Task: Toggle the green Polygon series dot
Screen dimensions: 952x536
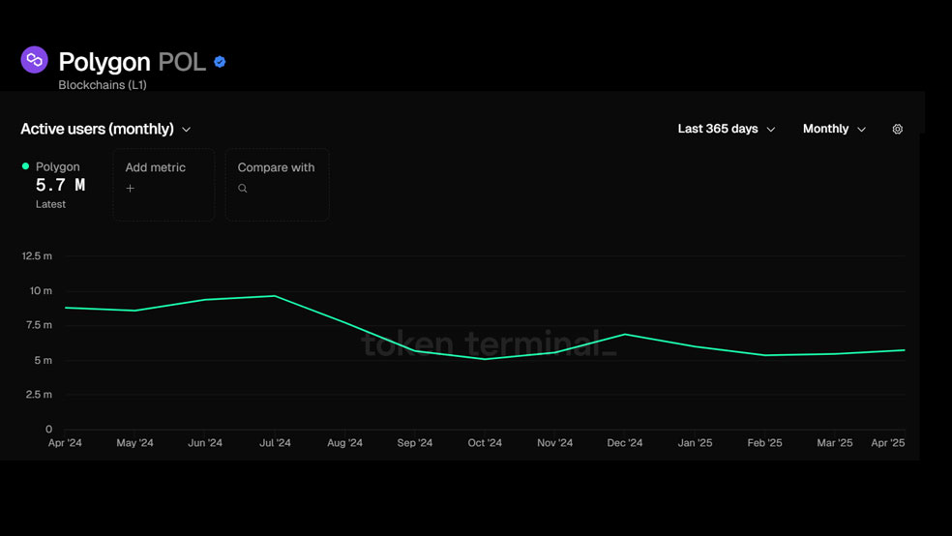Action: tap(25, 166)
